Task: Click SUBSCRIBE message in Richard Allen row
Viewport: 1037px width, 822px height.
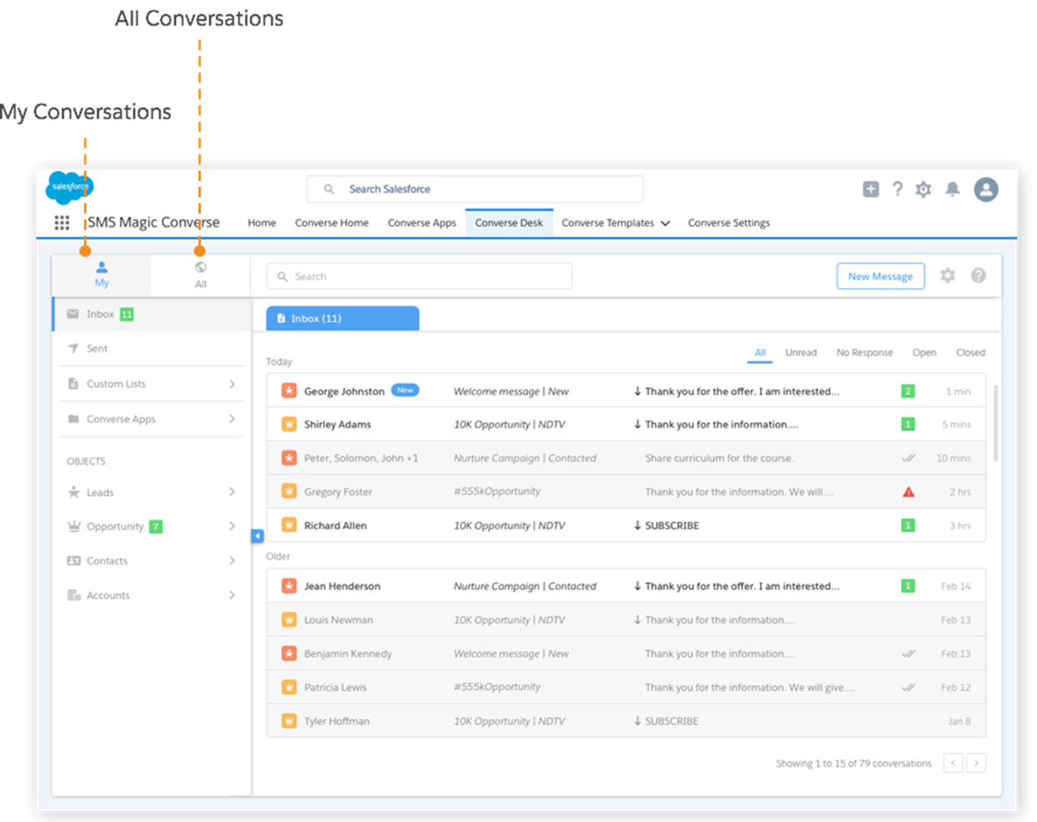Action: [672, 525]
